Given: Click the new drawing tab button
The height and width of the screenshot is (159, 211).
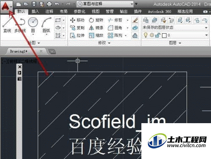Looking at the screenshot, I should click(52, 51).
